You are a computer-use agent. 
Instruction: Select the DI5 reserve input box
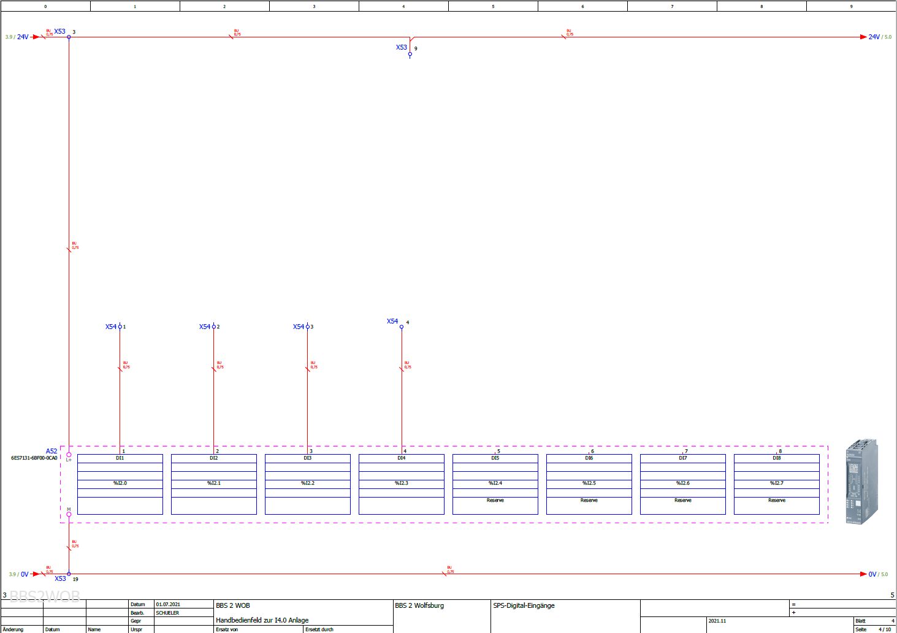click(495, 484)
